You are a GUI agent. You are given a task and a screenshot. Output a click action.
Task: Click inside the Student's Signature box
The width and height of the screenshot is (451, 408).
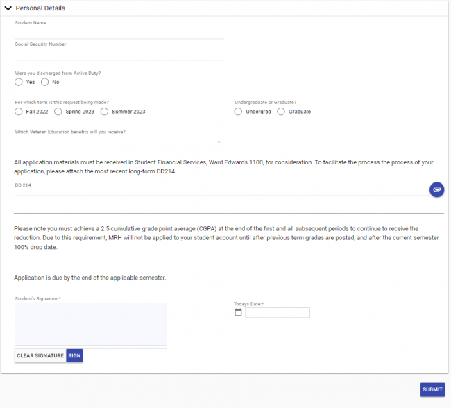tap(91, 324)
